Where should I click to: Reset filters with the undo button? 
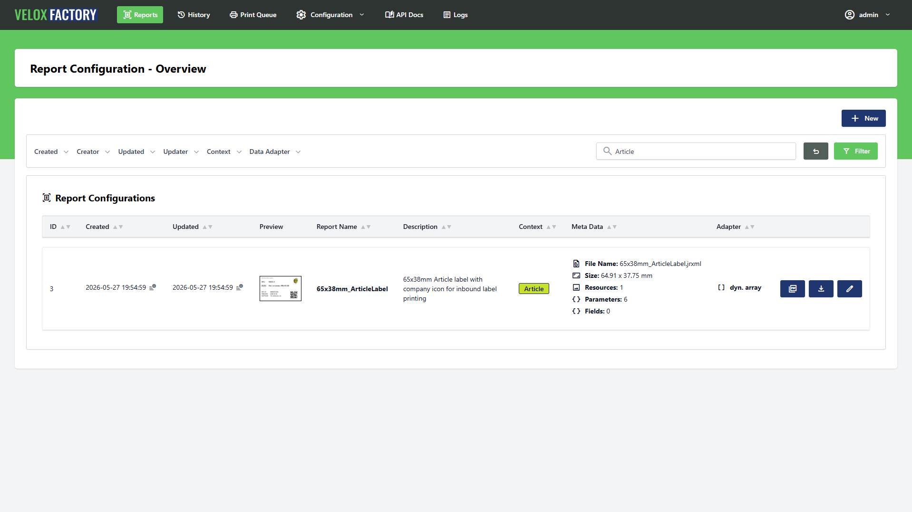pos(815,151)
